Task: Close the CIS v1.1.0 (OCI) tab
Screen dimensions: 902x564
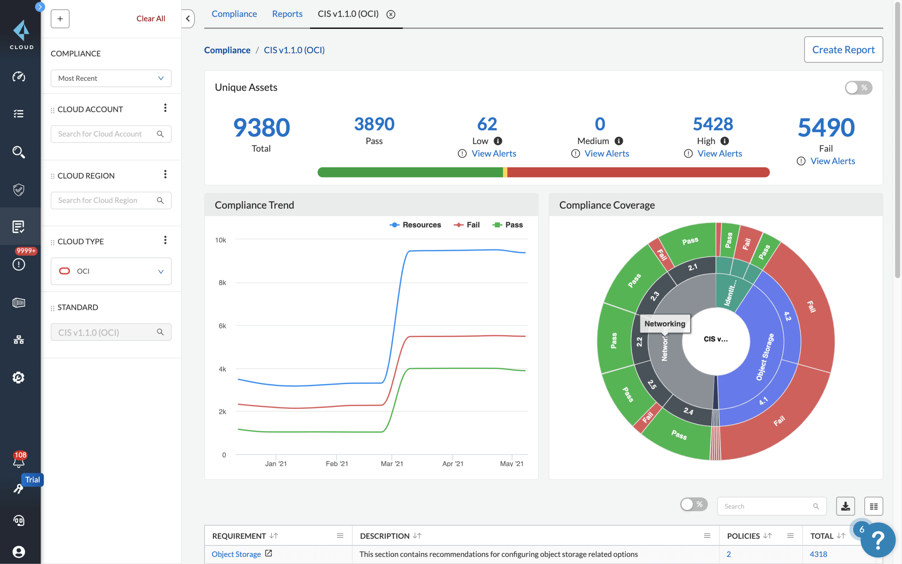Action: (391, 15)
